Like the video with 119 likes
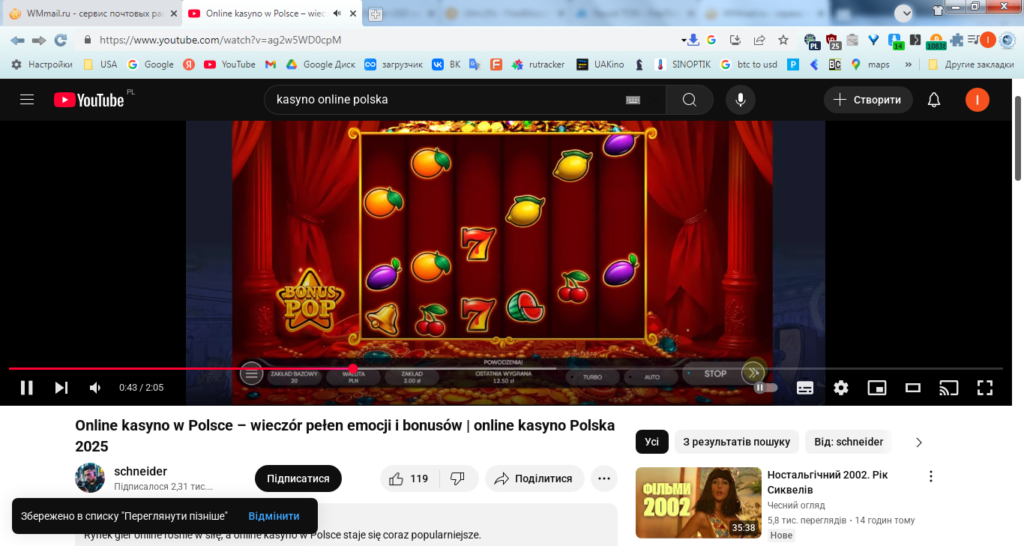 coord(409,478)
